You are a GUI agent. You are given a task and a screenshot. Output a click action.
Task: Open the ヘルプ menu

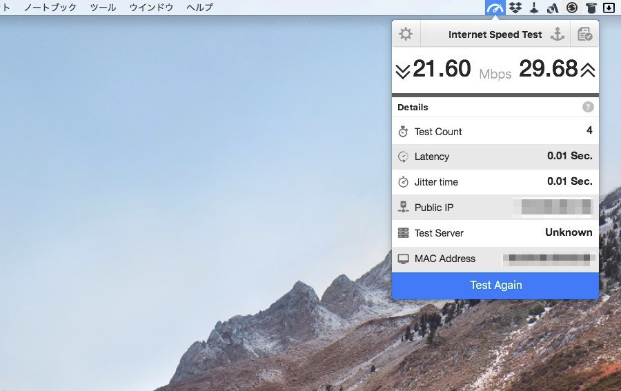pos(199,7)
